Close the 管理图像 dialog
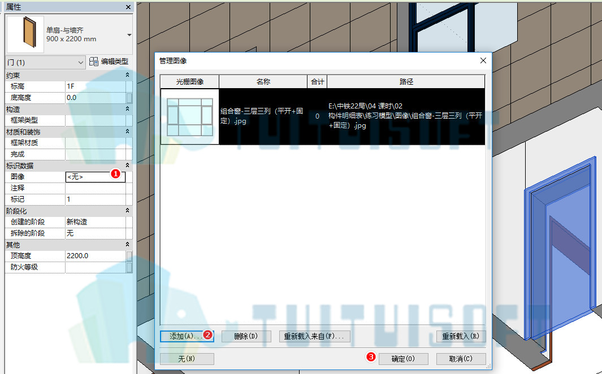This screenshot has height=374, width=602. 483,60
